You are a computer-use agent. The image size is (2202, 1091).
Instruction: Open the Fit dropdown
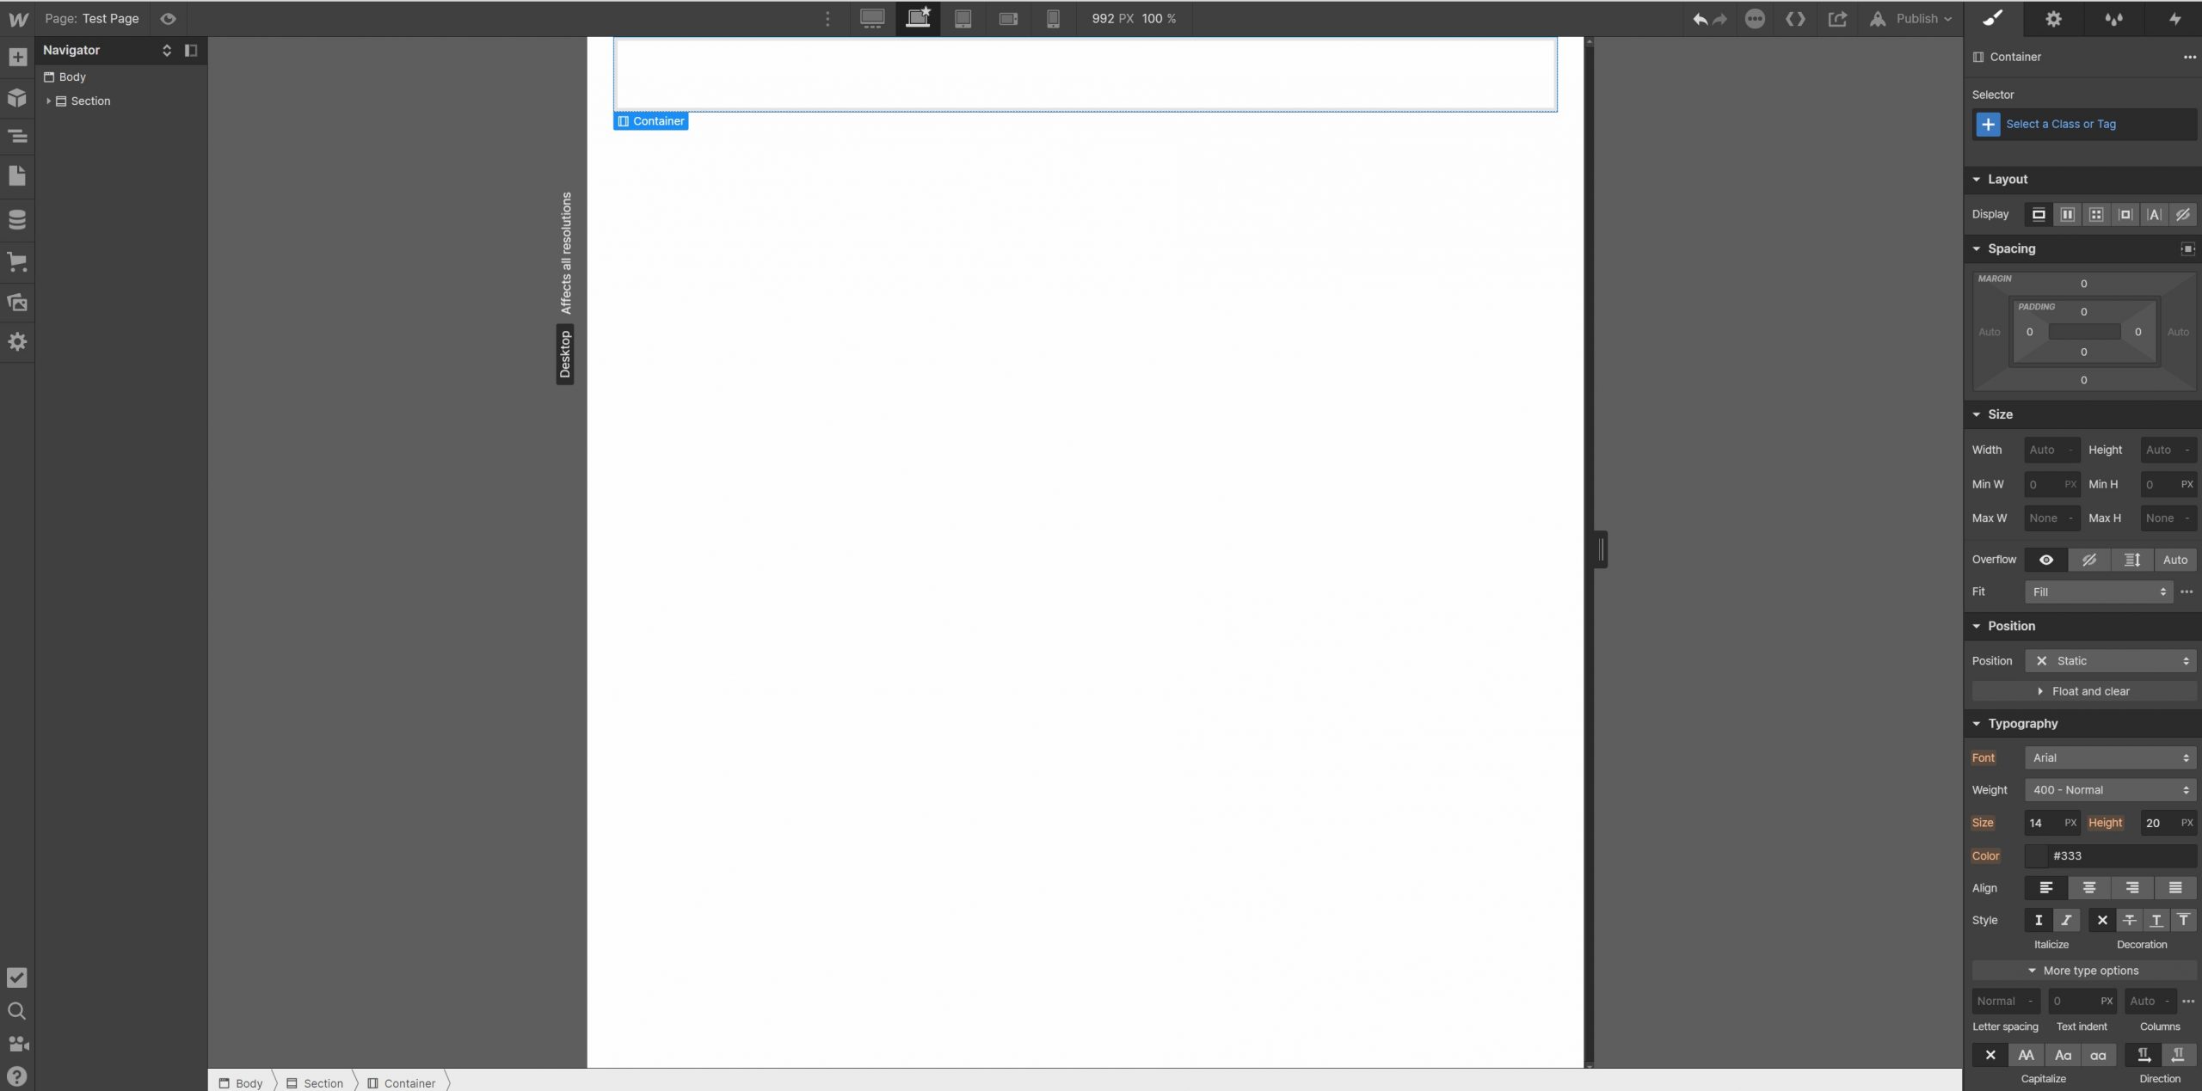pos(2099,592)
